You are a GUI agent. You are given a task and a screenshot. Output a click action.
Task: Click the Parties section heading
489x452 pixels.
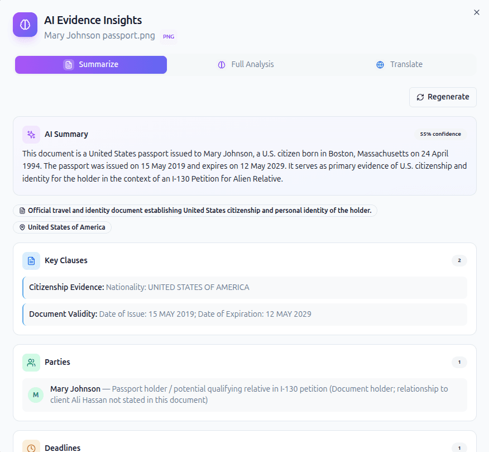[57, 362]
